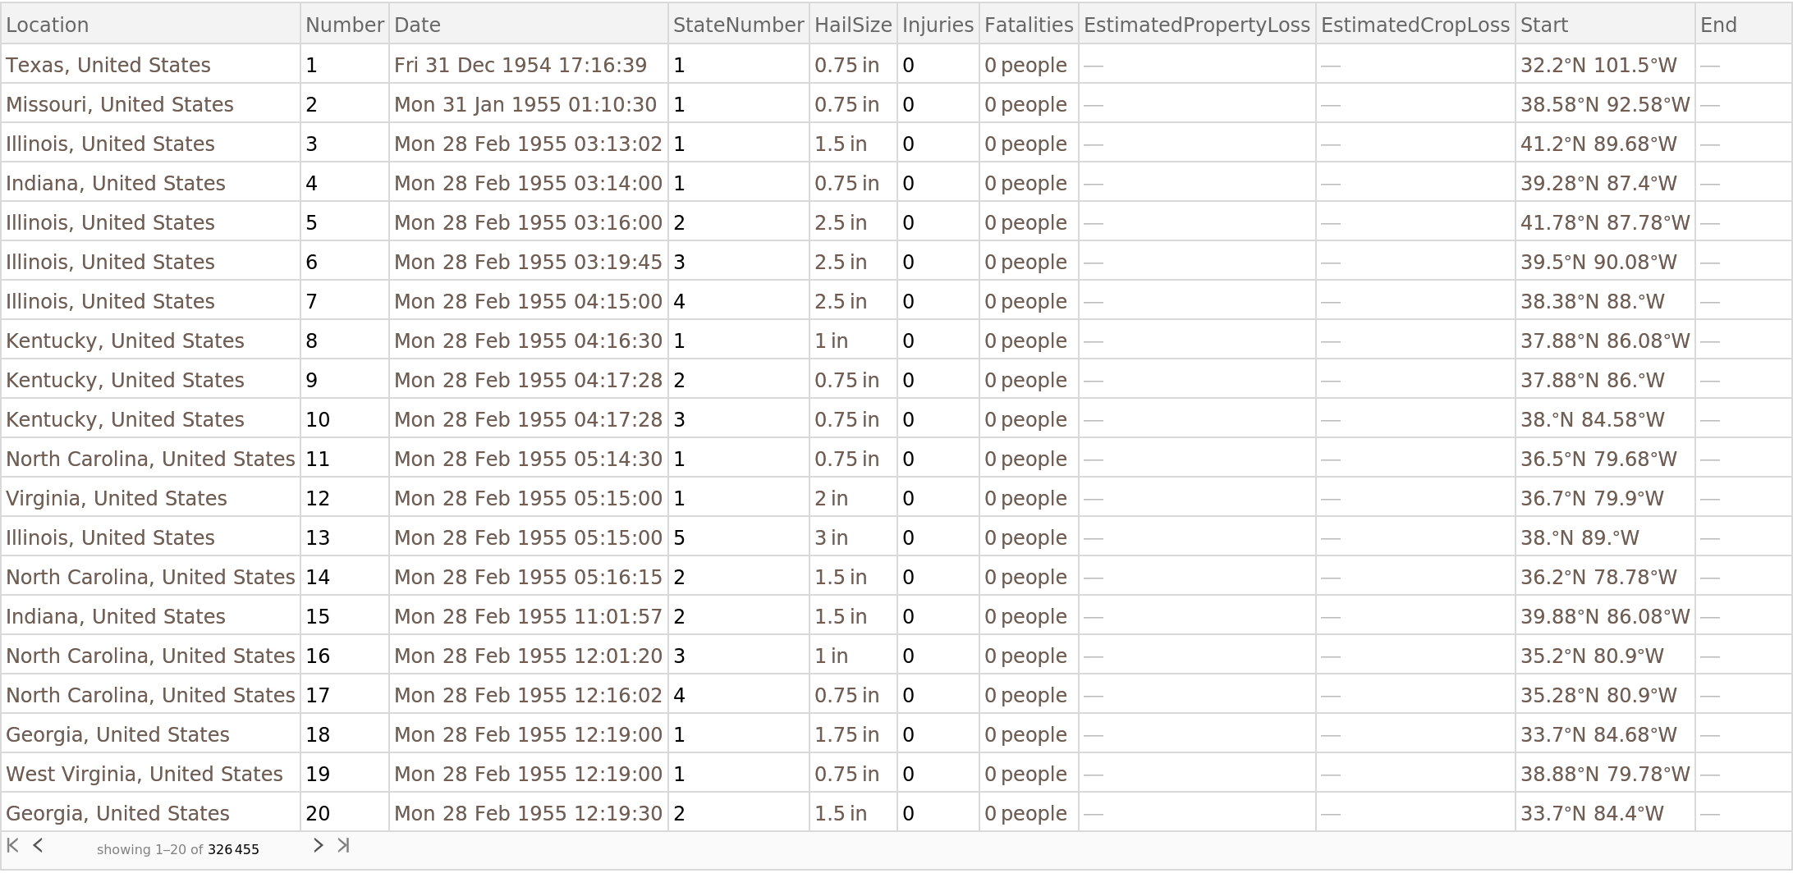Click West Virginia, United States cell

coord(144,774)
